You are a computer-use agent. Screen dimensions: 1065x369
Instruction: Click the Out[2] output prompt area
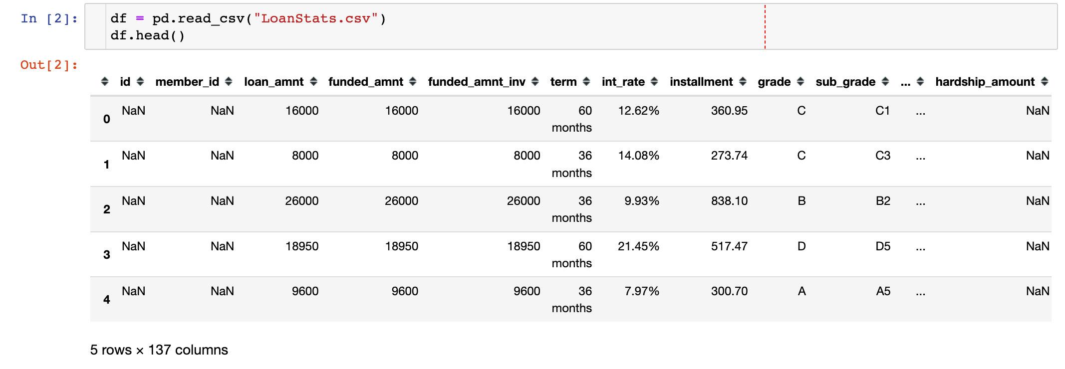coord(49,65)
